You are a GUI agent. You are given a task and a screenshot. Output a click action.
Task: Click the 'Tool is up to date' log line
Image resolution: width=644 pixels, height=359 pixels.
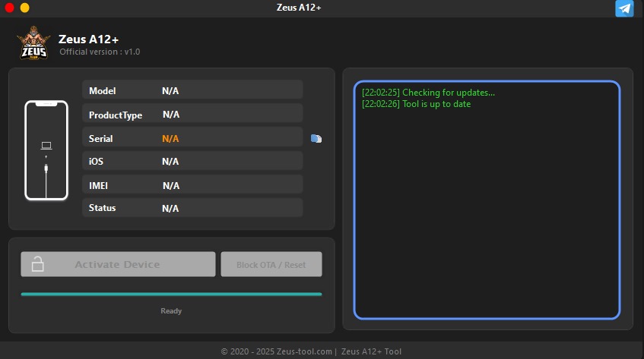pyautogui.click(x=416, y=104)
